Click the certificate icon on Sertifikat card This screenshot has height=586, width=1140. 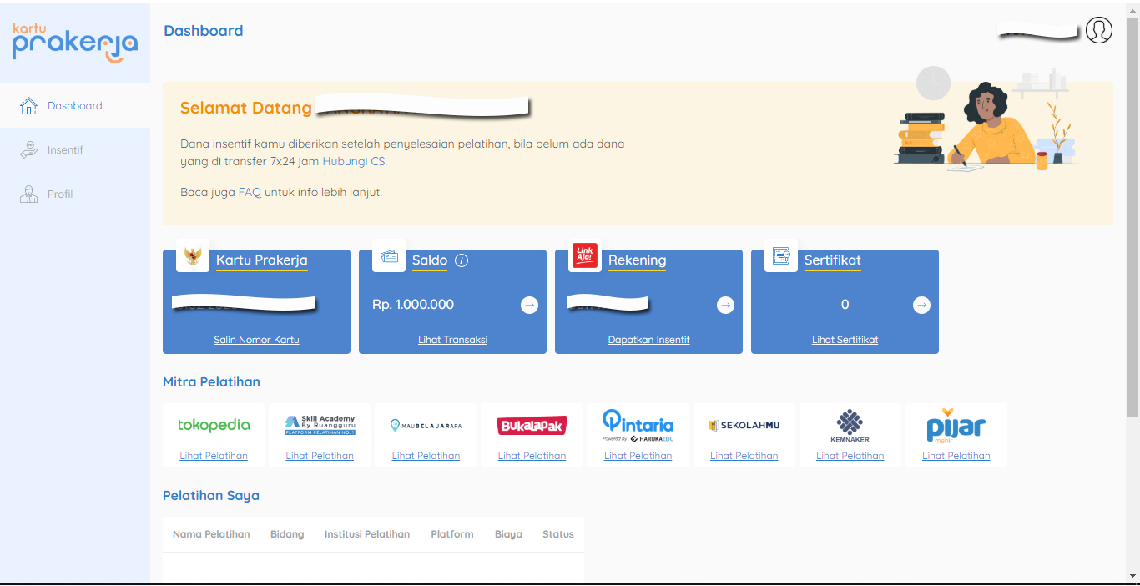781,255
